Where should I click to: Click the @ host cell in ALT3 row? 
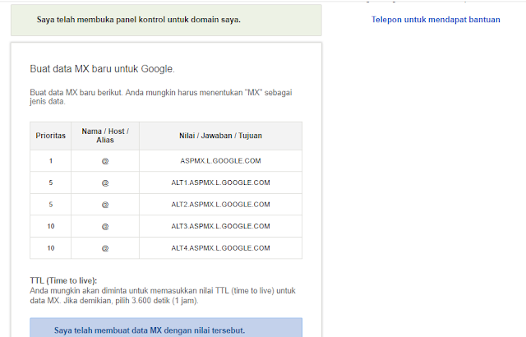click(x=105, y=226)
